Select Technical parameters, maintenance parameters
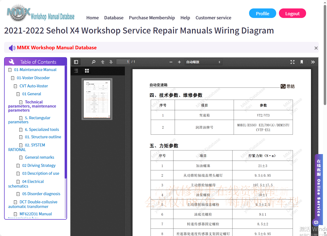This screenshot has height=236, width=327. click(32, 106)
